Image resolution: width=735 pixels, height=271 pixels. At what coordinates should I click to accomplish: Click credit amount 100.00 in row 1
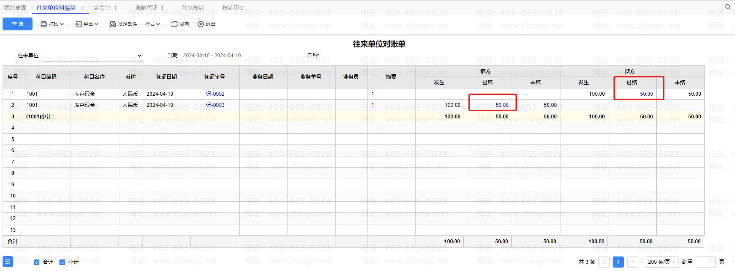(597, 94)
